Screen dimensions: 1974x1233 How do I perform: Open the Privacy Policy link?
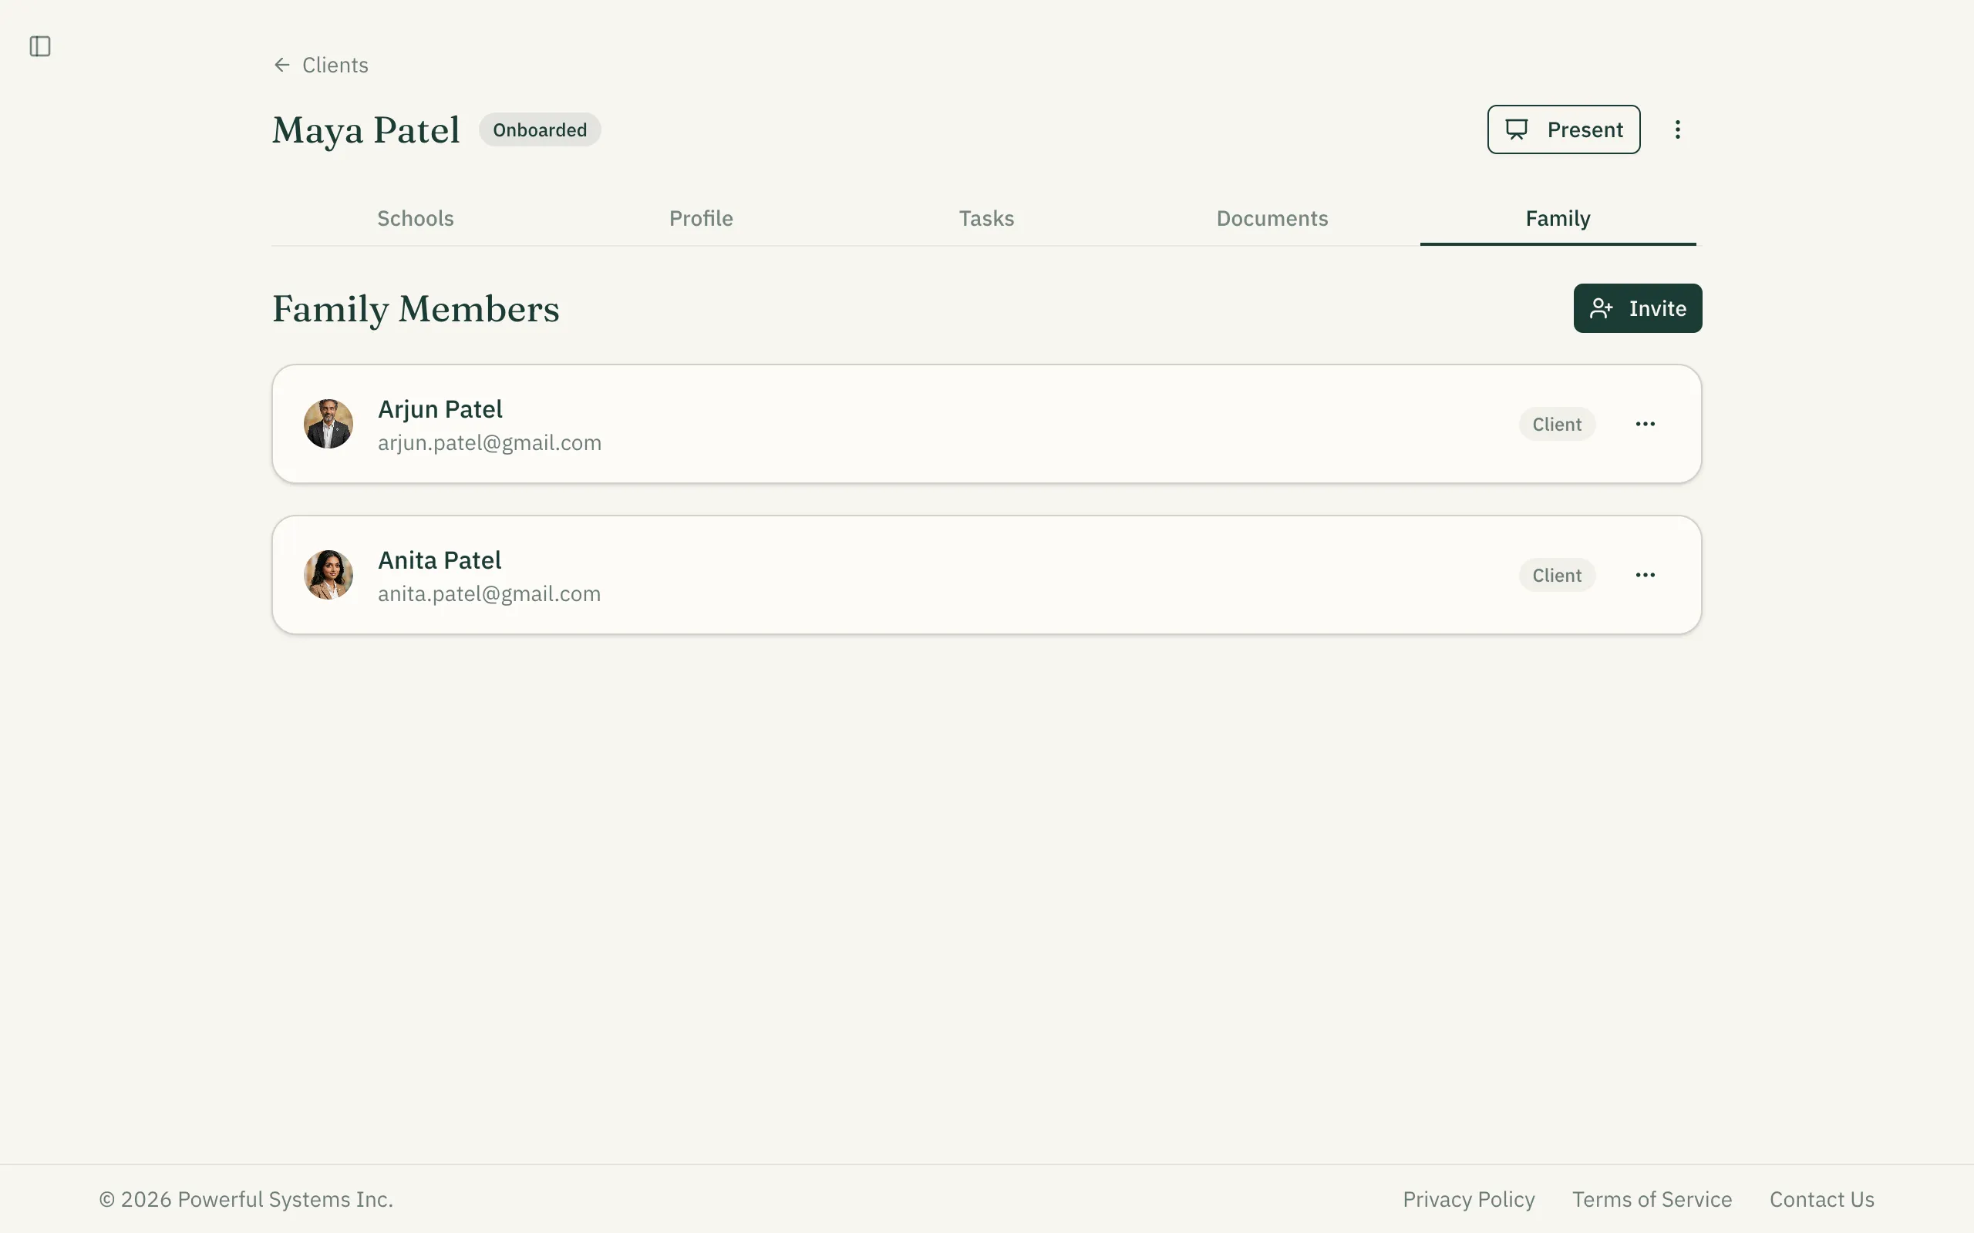tap(1468, 1200)
